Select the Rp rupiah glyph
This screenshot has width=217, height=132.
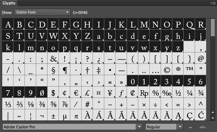(144, 92)
